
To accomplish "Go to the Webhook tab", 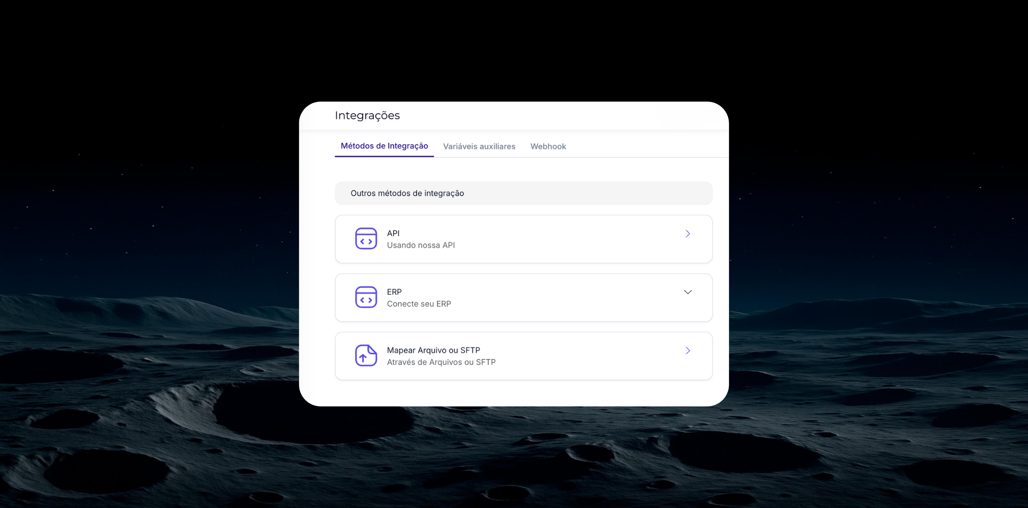I will tap(548, 147).
